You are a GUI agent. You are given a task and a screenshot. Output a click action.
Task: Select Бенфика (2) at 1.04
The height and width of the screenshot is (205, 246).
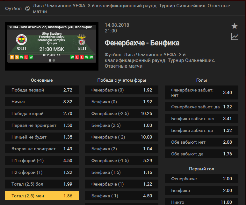122,149
